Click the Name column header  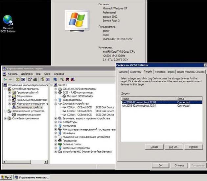click(149, 99)
